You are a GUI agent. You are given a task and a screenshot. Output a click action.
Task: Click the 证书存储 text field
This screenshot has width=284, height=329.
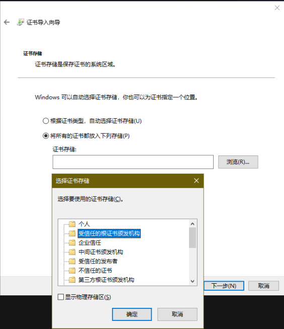[x=133, y=162]
